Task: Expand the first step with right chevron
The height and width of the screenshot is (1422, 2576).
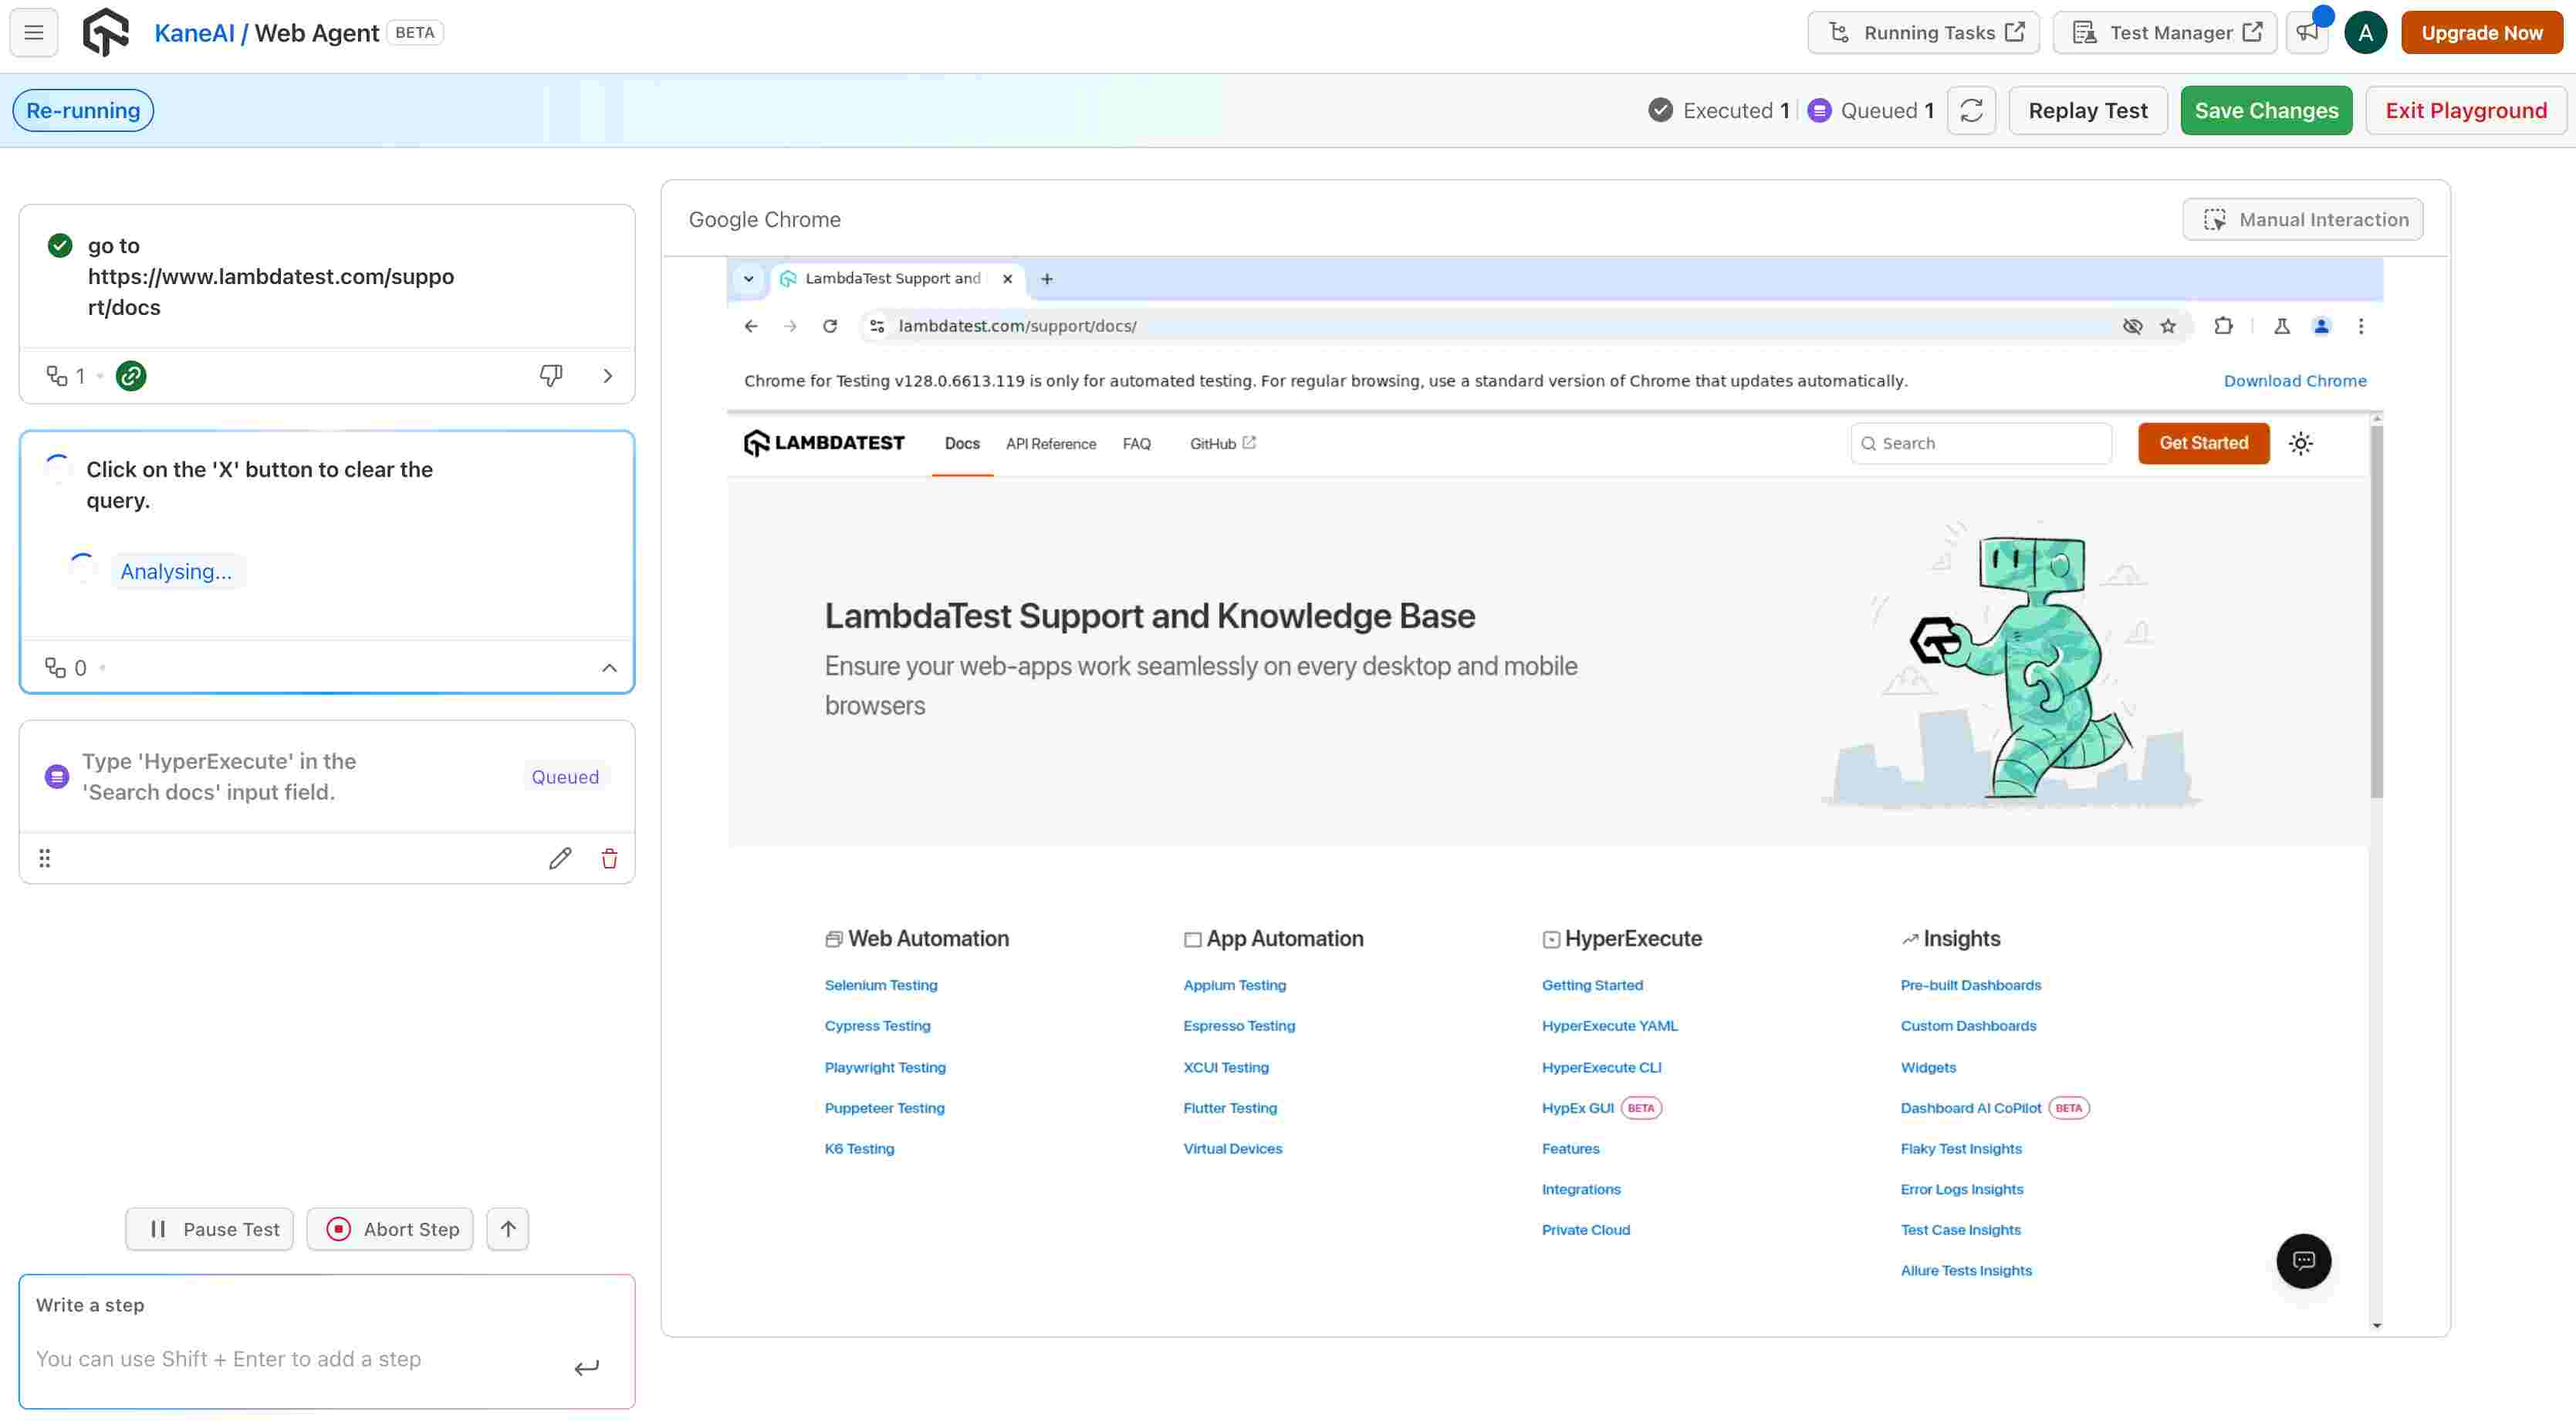Action: 607,376
